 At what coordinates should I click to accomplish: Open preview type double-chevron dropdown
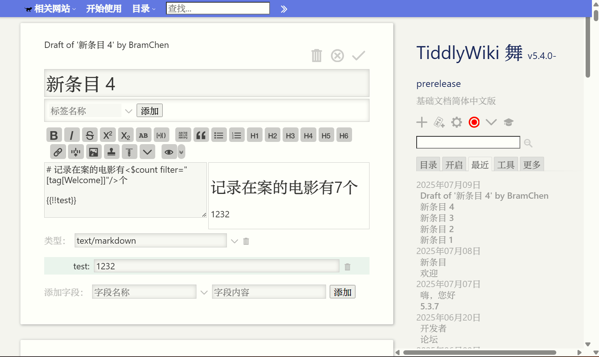[181, 152]
